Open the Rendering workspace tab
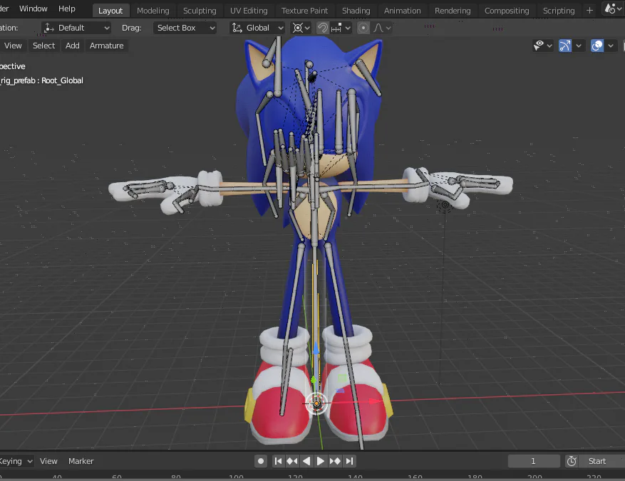The height and width of the screenshot is (481, 625). pos(453,11)
